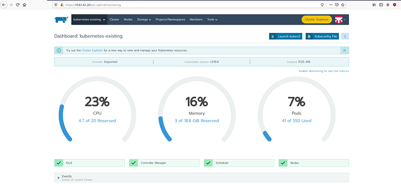Click the Dashboard: kubernetes-existing heading
The width and height of the screenshot is (401, 190).
tap(88, 36)
